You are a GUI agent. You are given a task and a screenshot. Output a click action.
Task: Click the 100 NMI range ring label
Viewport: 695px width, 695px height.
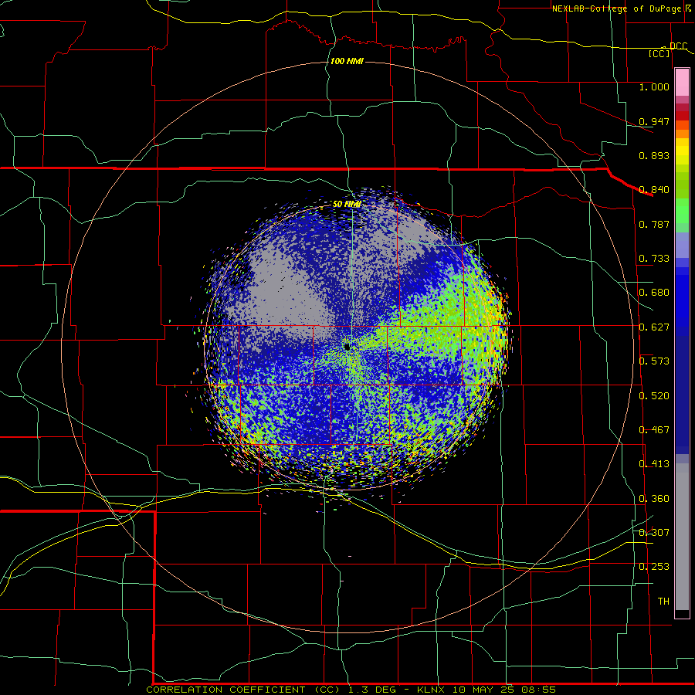point(347,61)
